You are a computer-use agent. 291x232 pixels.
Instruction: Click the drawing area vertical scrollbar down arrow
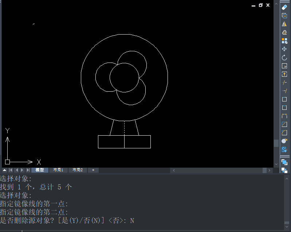coord(276,164)
